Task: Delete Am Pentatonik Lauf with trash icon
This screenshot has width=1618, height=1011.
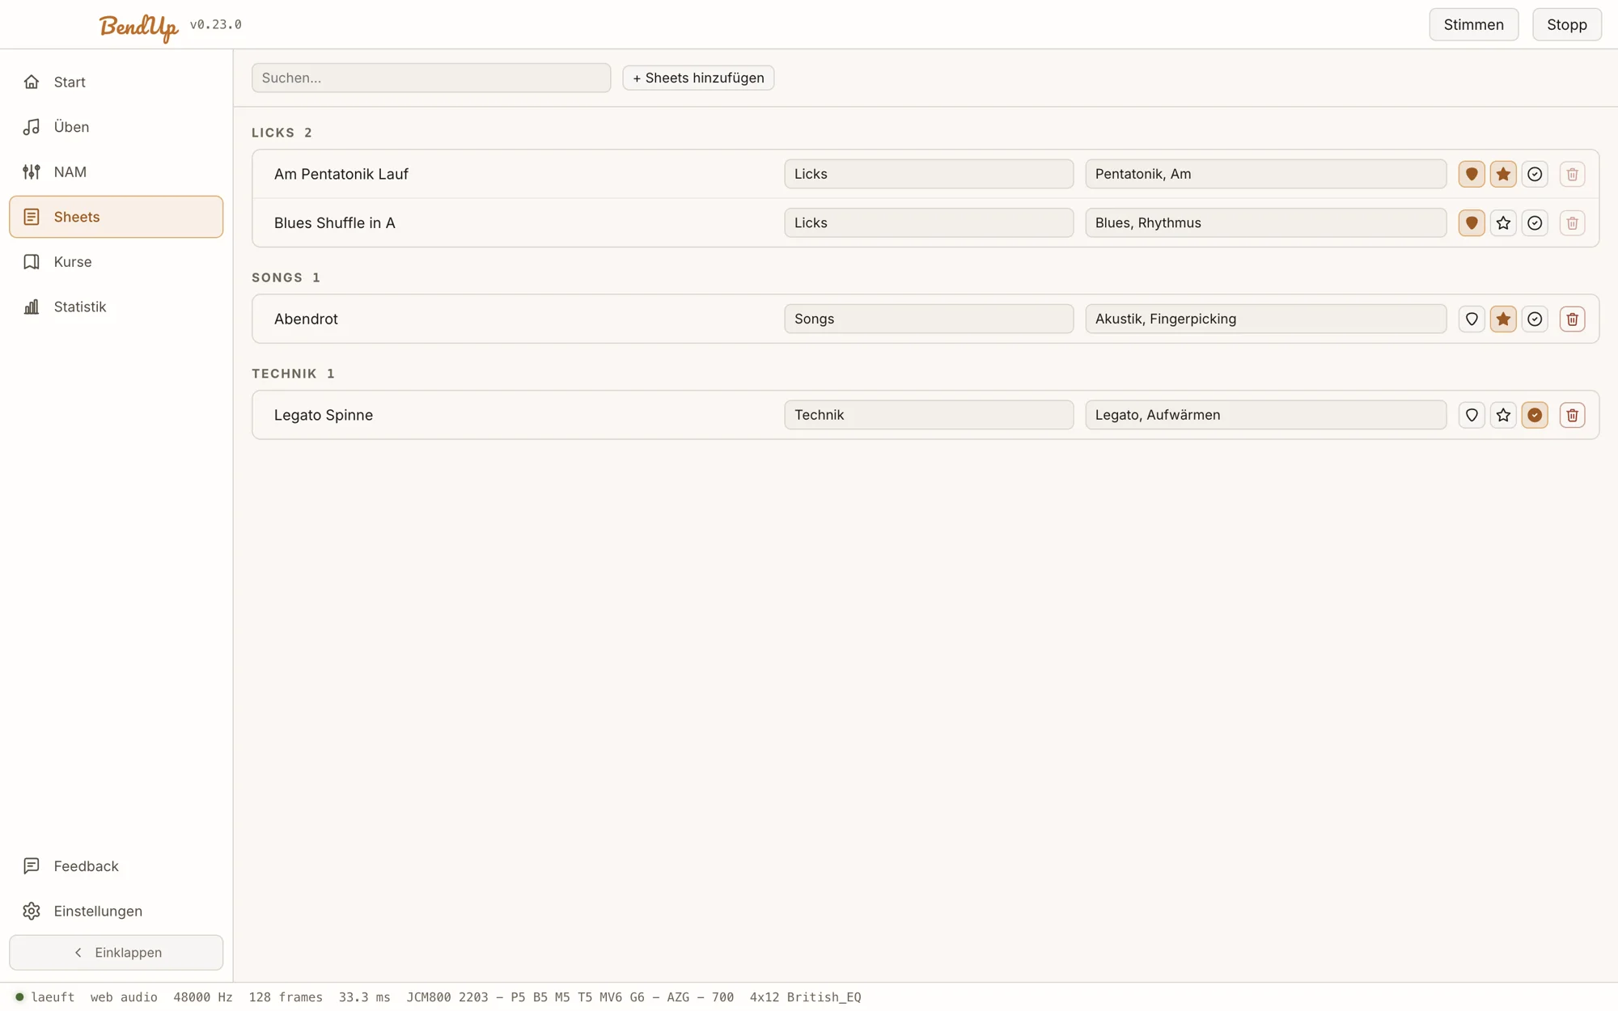Action: point(1572,174)
